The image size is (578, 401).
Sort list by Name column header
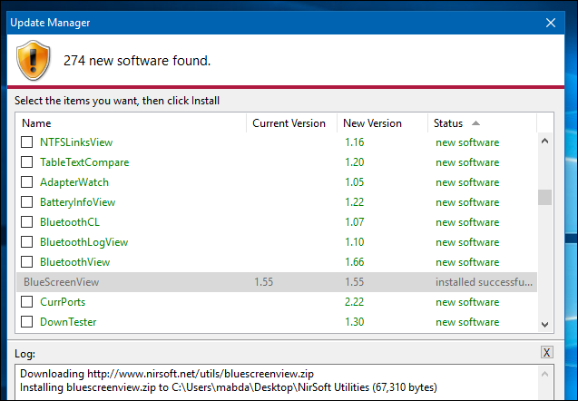point(131,123)
